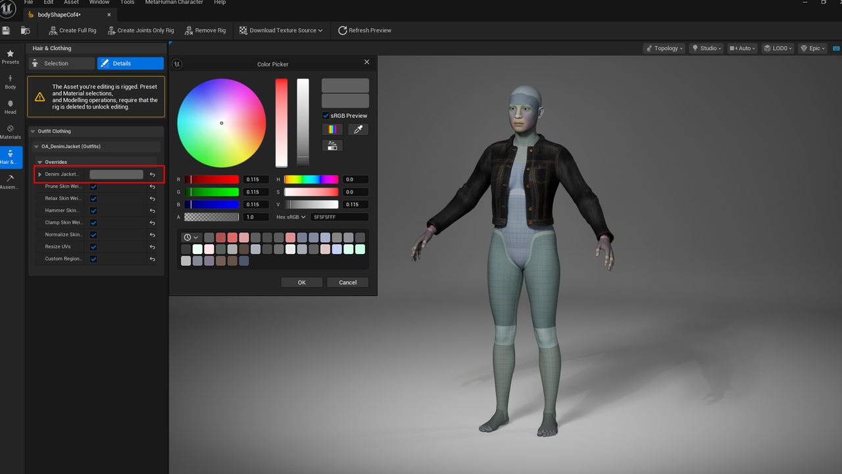Click Create Joints Only Rig
The height and width of the screenshot is (474, 842).
point(141,30)
